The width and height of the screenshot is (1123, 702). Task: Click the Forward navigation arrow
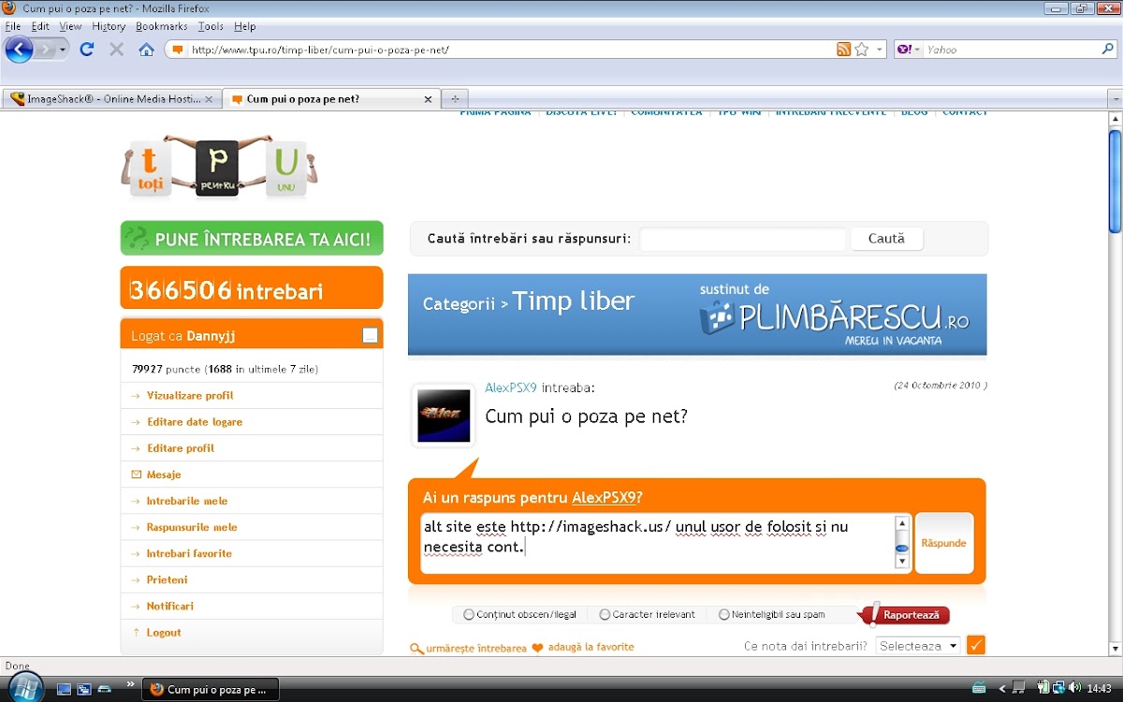(x=44, y=50)
